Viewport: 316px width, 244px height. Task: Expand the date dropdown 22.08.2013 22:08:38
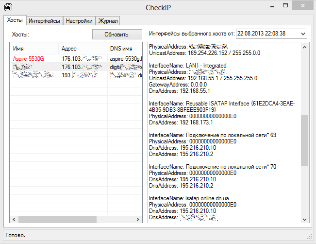(x=303, y=34)
